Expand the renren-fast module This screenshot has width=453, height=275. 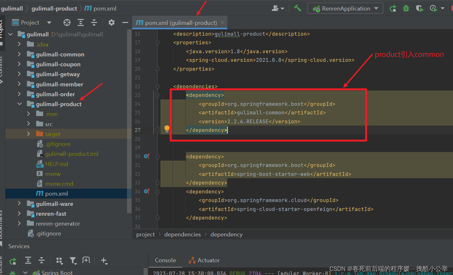coord(19,213)
